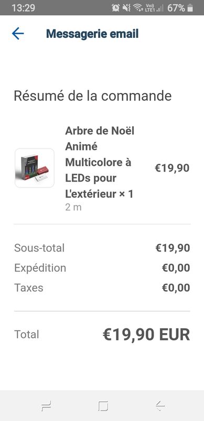Tap the Expédition row label
The width and height of the screenshot is (204, 421).
pyautogui.click(x=40, y=268)
